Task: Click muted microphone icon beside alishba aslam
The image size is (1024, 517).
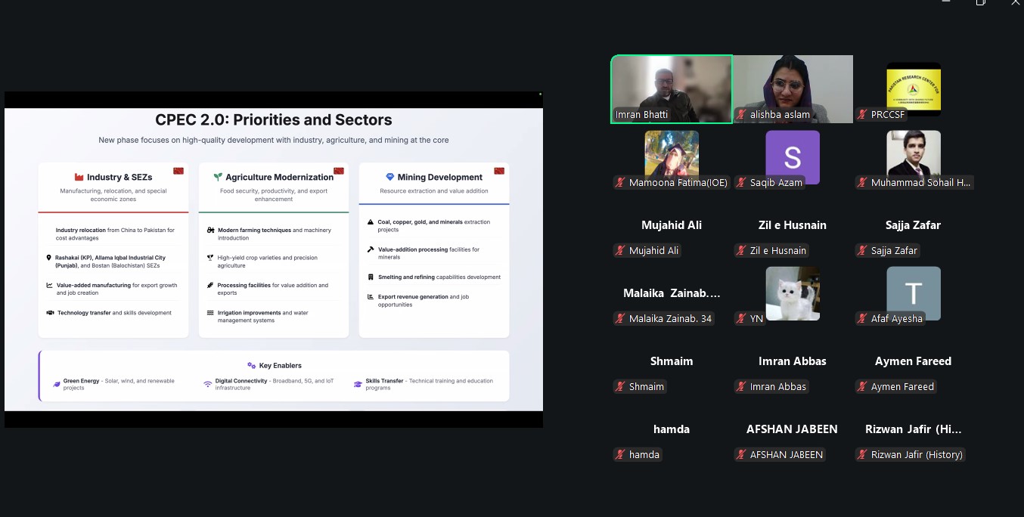Action: tap(743, 115)
